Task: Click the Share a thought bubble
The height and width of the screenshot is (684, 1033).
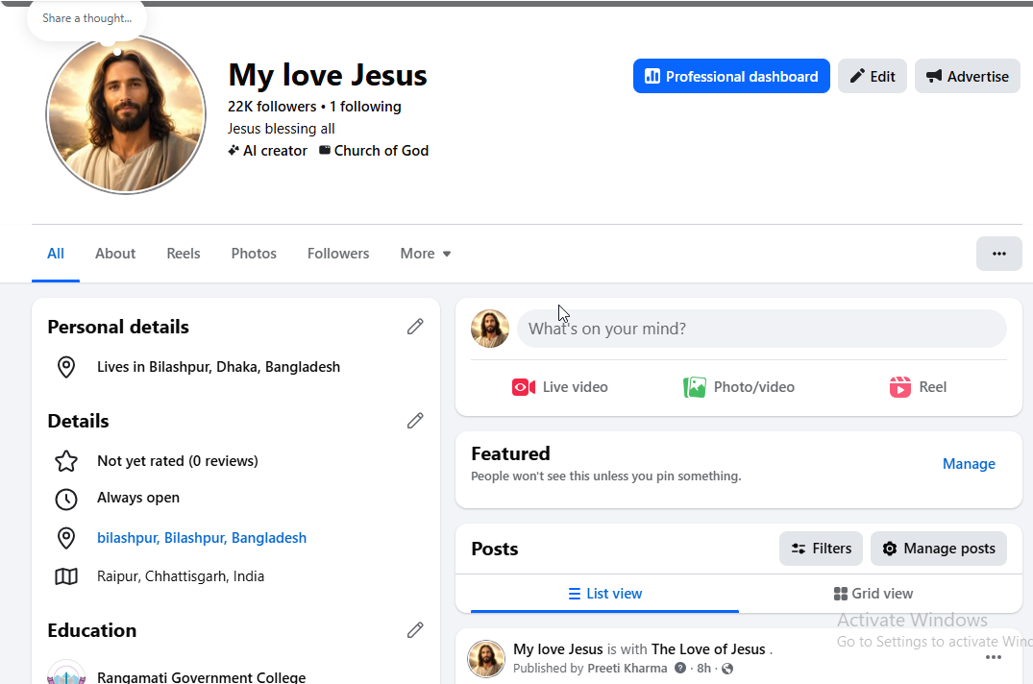Action: (86, 18)
